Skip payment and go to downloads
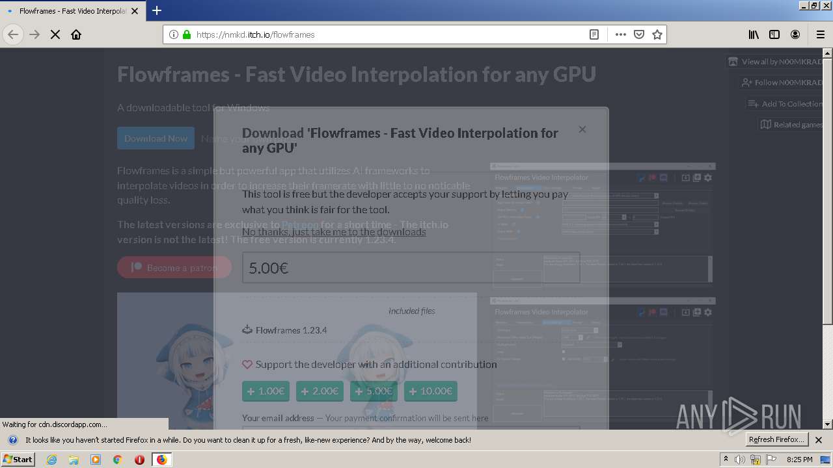The image size is (833, 468). [334, 231]
